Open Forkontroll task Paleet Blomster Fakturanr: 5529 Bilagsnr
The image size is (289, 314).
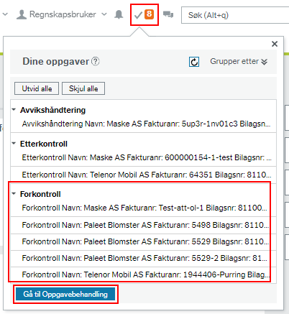143,242
